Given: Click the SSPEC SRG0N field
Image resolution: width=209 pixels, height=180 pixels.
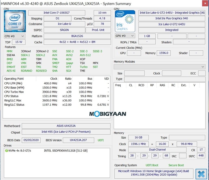Looking at the screenshot, I should click(x=64, y=30).
